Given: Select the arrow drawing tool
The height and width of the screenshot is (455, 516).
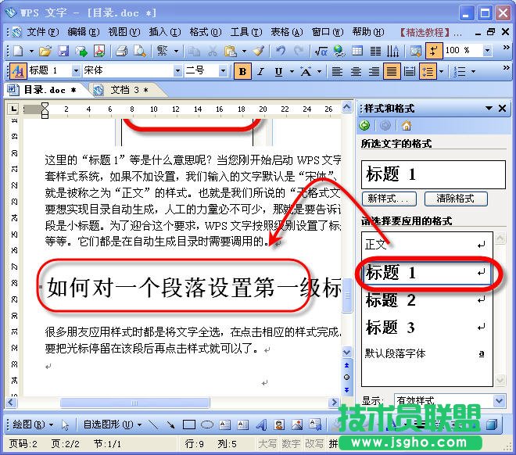Looking at the screenshot, I should pyautogui.click(x=170, y=425).
